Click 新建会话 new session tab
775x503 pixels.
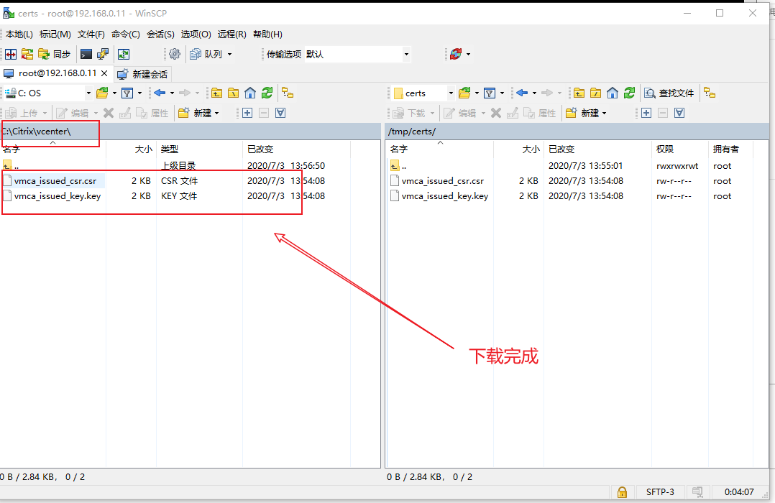coord(143,74)
